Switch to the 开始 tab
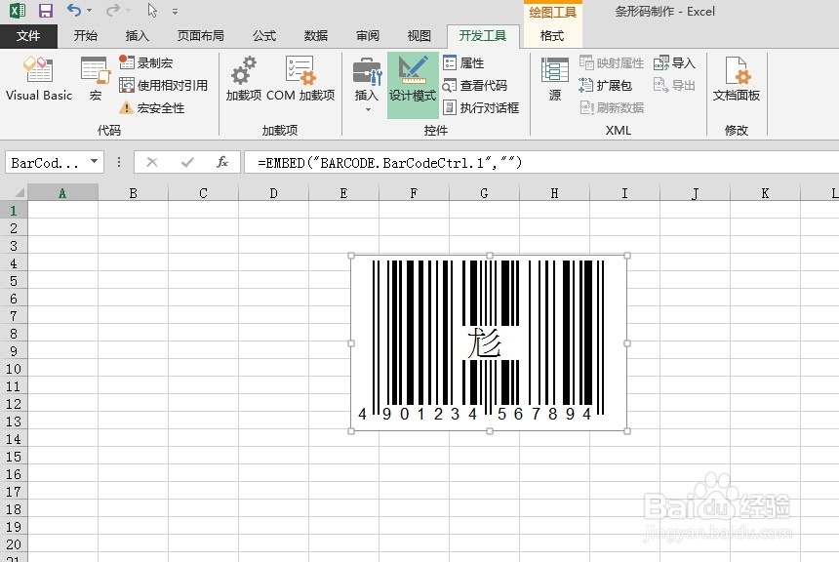The width and height of the screenshot is (839, 562). 86,36
